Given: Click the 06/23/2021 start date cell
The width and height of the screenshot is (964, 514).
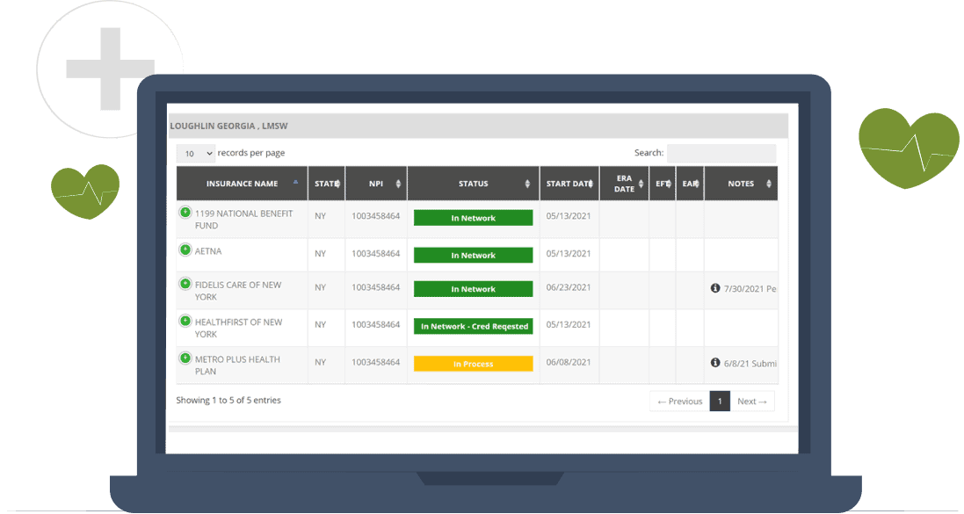Looking at the screenshot, I should click(x=569, y=287).
